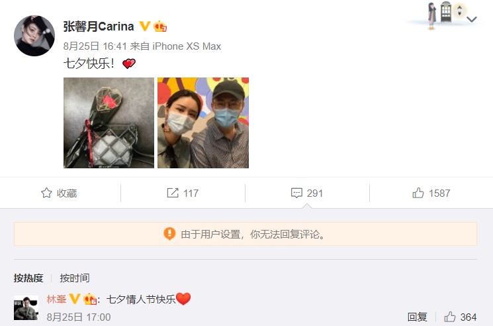The height and width of the screenshot is (326, 493).
Task: Click the membership crown badge next to 张馨月Carina
Action: (x=160, y=27)
